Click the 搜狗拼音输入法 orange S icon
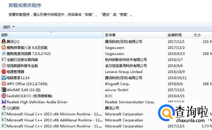 4,47
